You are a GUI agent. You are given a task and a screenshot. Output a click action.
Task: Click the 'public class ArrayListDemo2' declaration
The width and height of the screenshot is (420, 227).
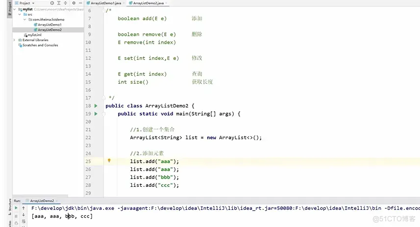coord(150,106)
